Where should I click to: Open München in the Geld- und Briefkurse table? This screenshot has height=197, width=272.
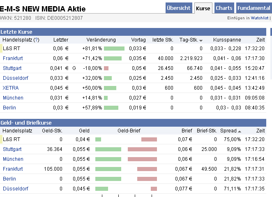coord(13,159)
